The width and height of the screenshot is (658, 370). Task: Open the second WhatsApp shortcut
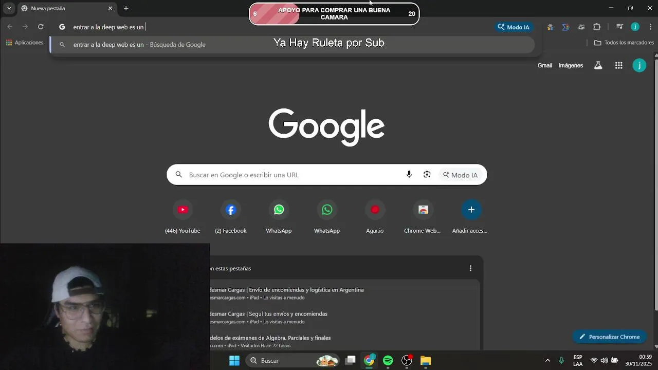click(327, 216)
